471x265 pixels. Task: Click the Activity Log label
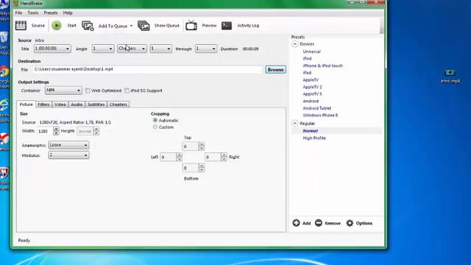248,26
